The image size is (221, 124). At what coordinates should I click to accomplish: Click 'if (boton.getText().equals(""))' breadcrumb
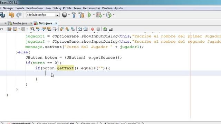click(x=122, y=123)
